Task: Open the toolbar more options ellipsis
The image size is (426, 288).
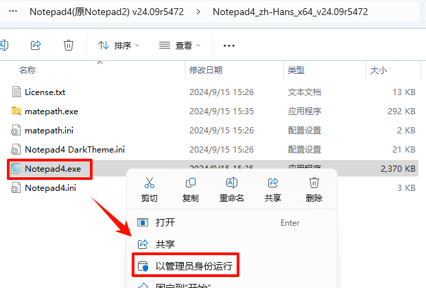Action: tap(229, 46)
